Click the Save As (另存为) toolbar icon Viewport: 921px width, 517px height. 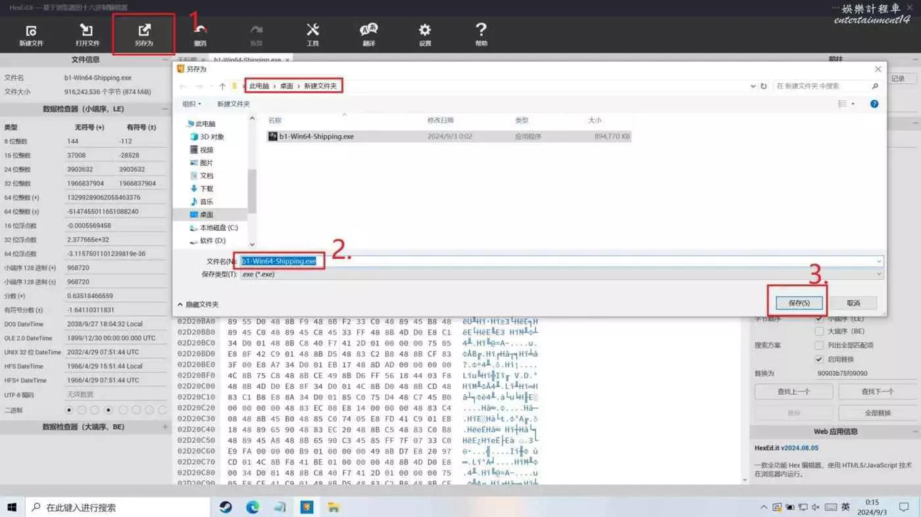[x=143, y=35]
